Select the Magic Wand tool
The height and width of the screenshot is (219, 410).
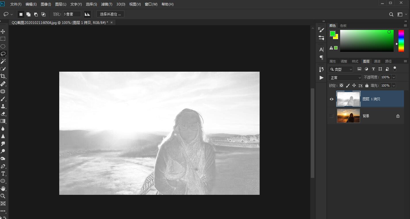coord(3,61)
